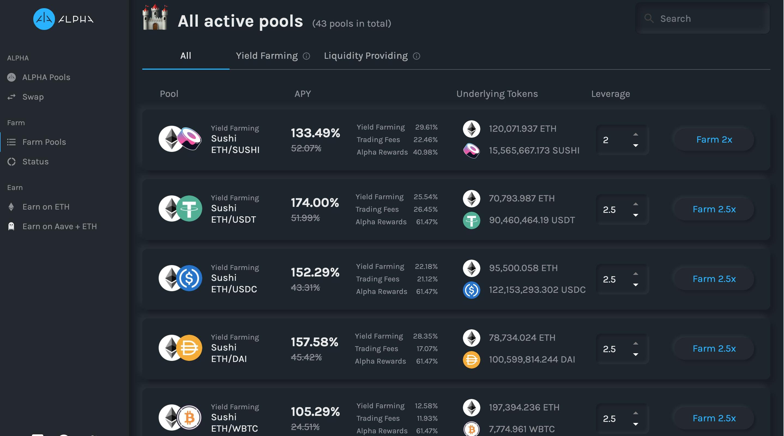Screen dimensions: 784x436
Task: Click the magnifier search icon
Action: [649, 18]
